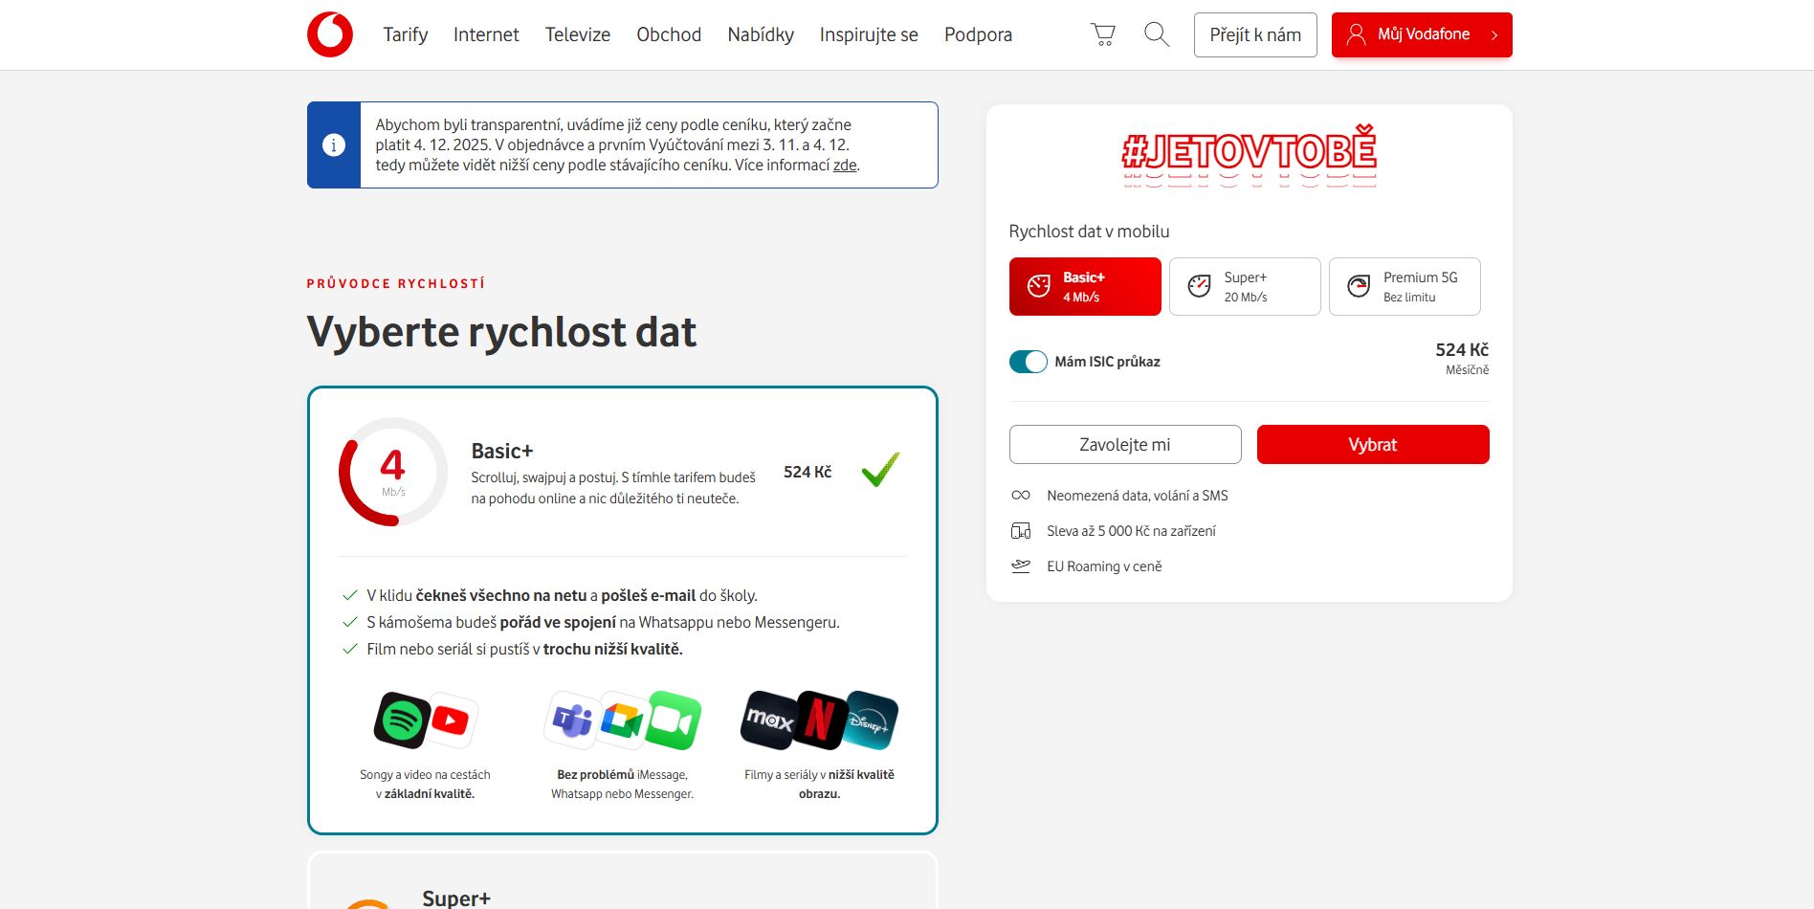Click the Disney+ icon
Screen dimensions: 1814x909
870,721
